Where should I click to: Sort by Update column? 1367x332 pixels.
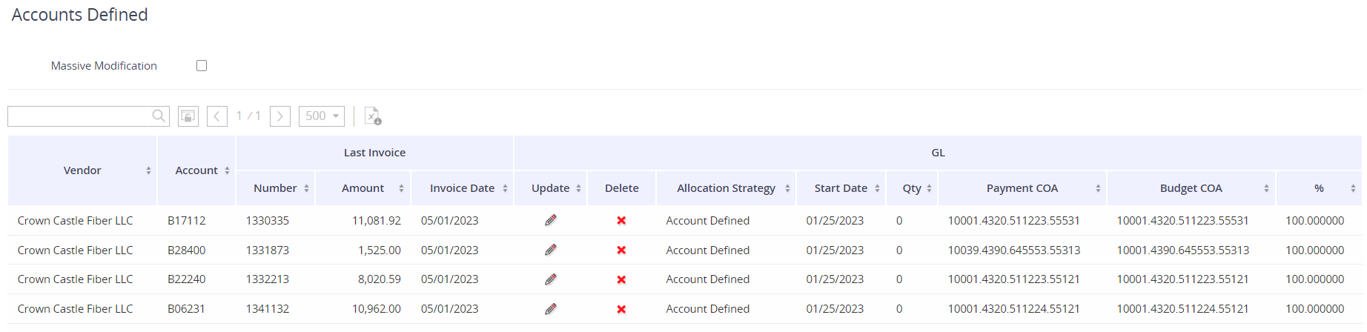(x=578, y=188)
